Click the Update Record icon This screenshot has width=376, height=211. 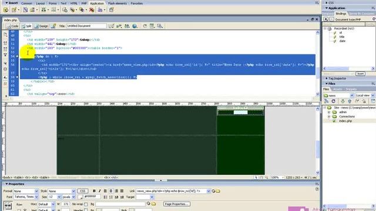tap(82, 10)
